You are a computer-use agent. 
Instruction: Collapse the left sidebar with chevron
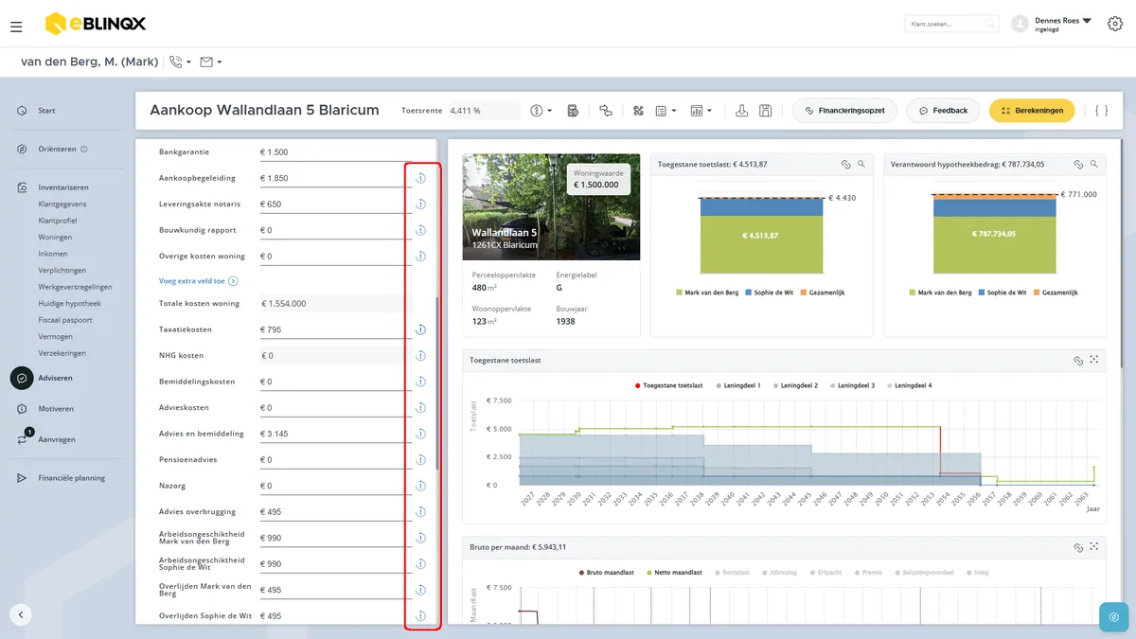pyautogui.click(x=21, y=614)
